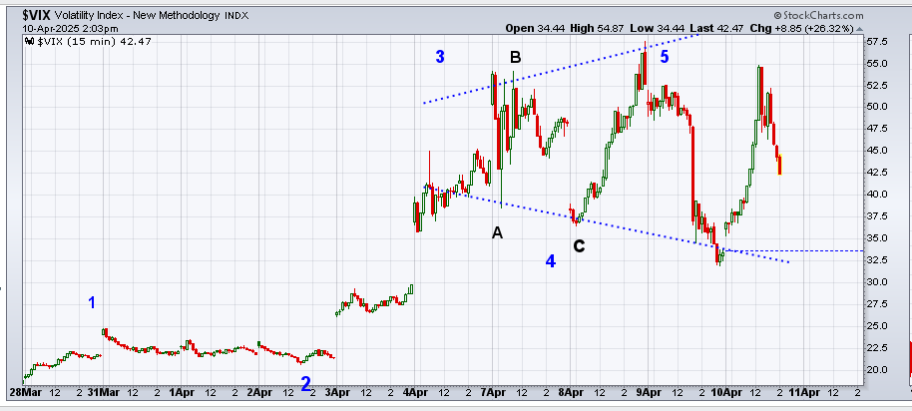The width and height of the screenshot is (912, 411).
Task: Click the black corrective label C
Action: pyautogui.click(x=579, y=246)
